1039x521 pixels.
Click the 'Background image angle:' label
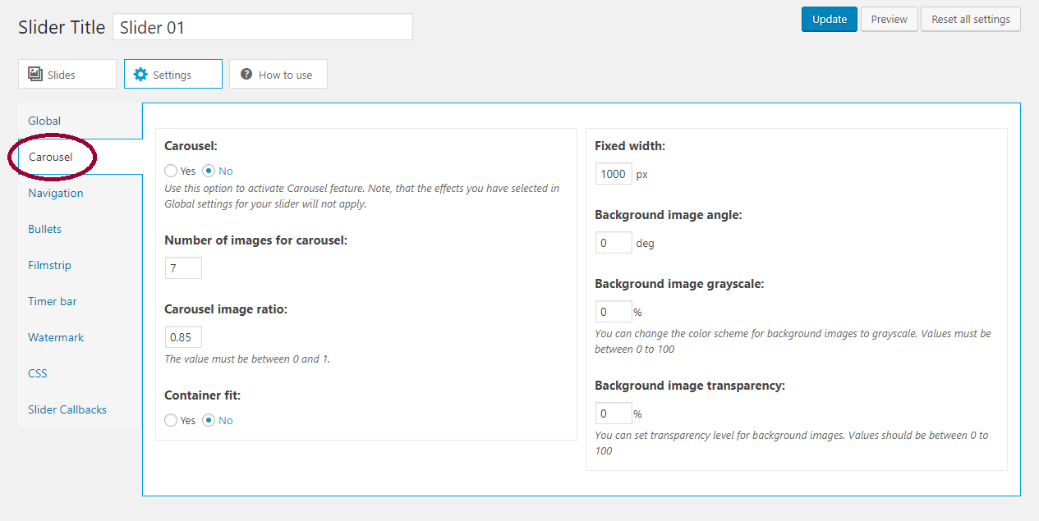point(669,215)
